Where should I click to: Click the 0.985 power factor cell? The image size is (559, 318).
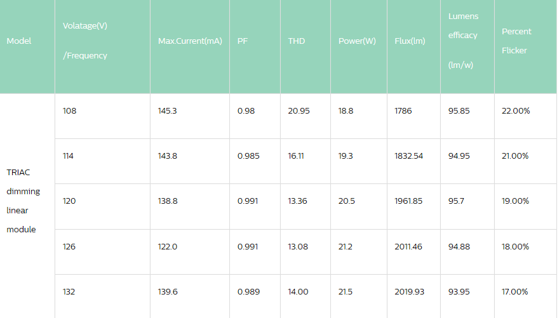point(248,156)
